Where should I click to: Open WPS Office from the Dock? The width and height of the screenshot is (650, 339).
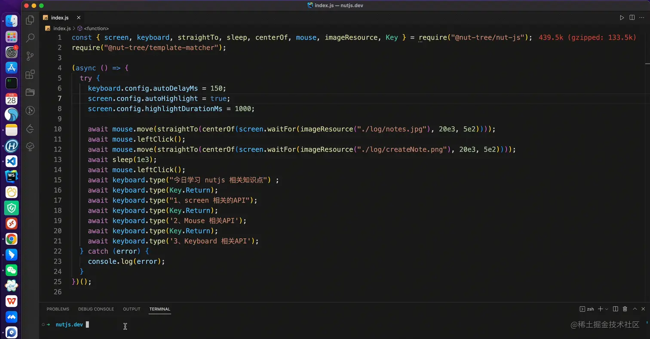[x=12, y=301]
